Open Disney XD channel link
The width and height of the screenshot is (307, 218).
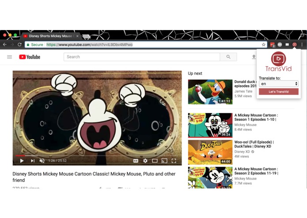click(x=242, y=151)
